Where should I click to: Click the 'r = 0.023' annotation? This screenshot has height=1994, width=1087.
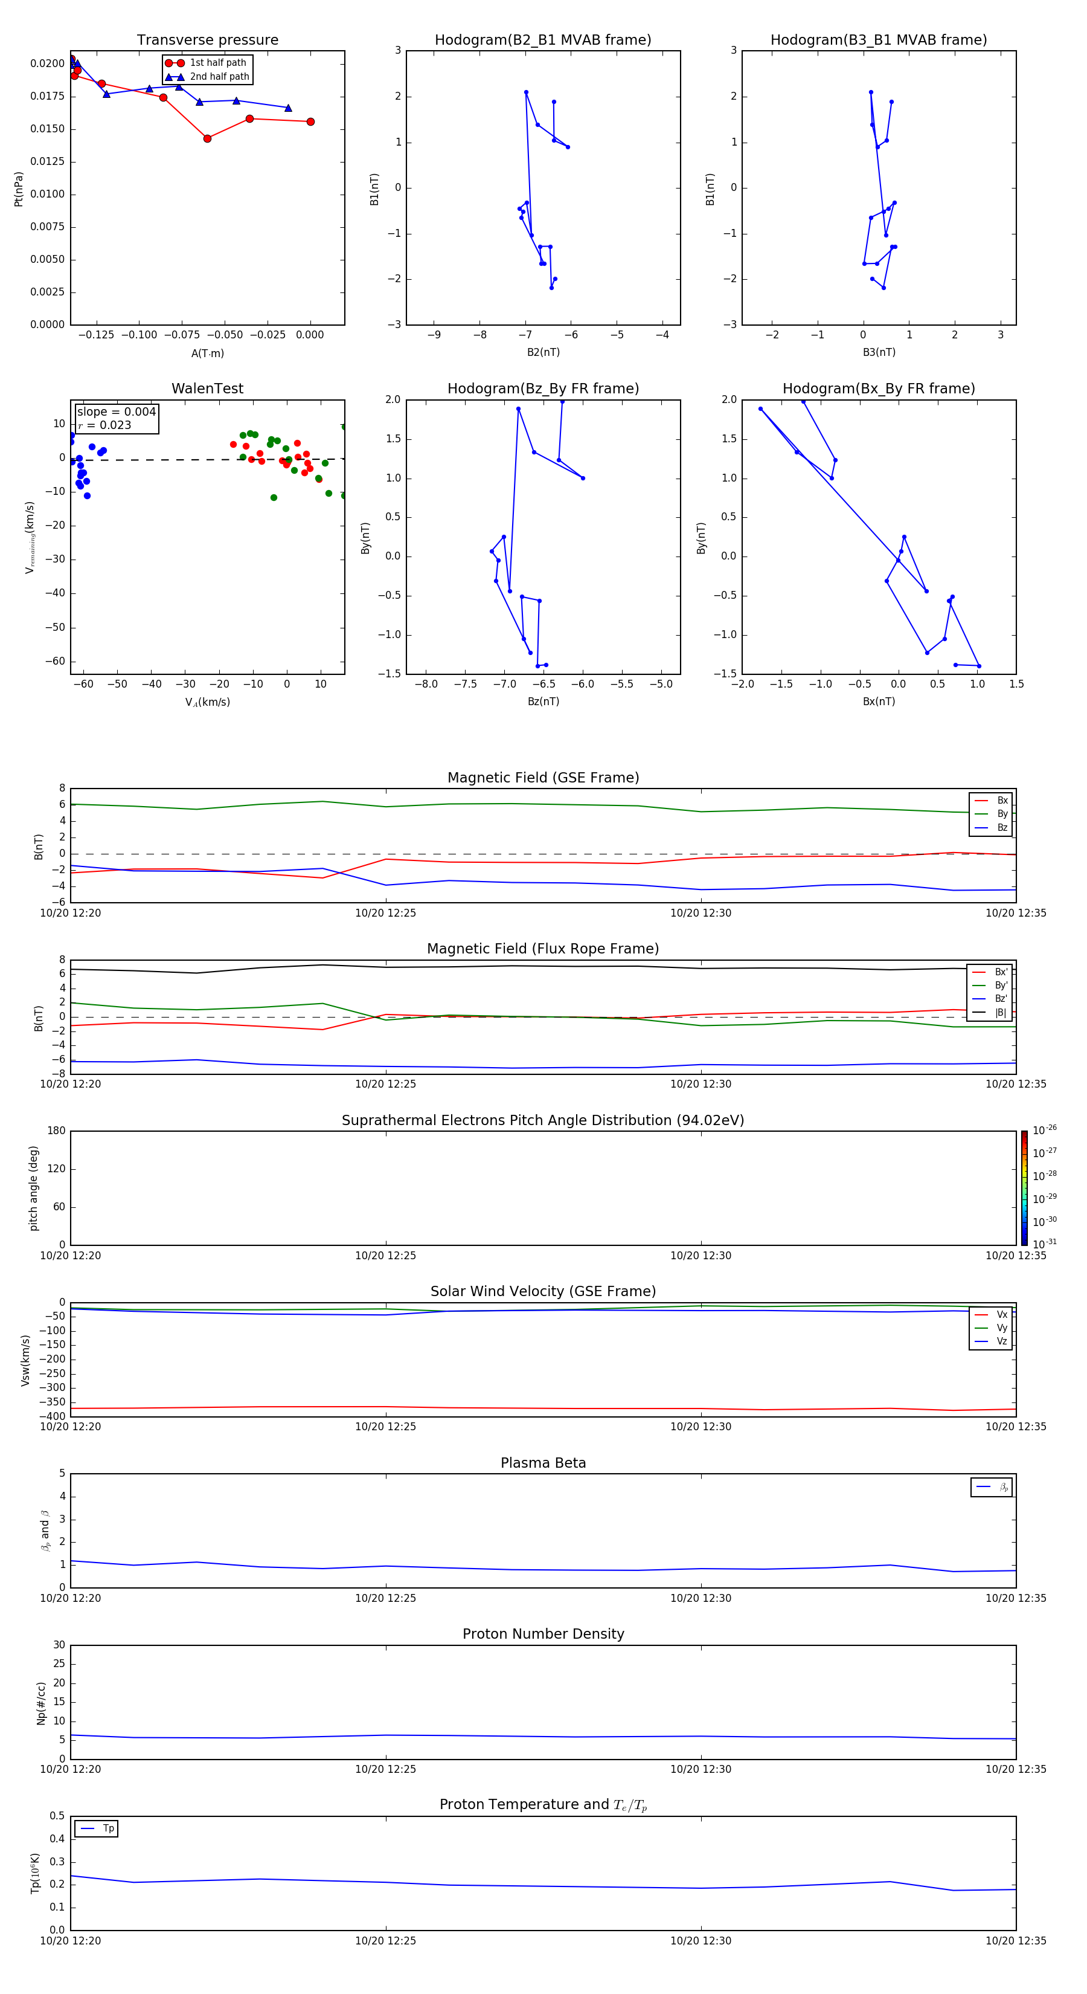point(104,425)
